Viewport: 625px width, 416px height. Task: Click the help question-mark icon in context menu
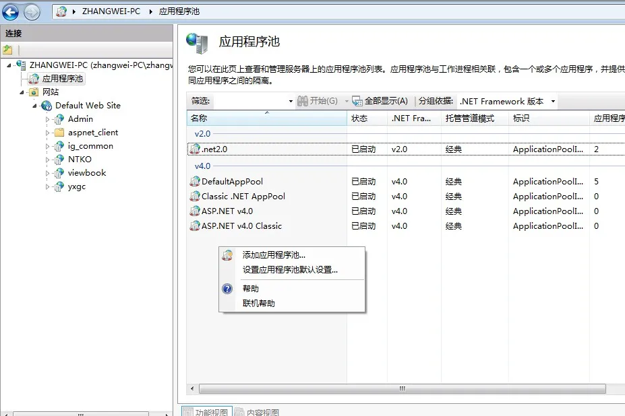point(227,288)
